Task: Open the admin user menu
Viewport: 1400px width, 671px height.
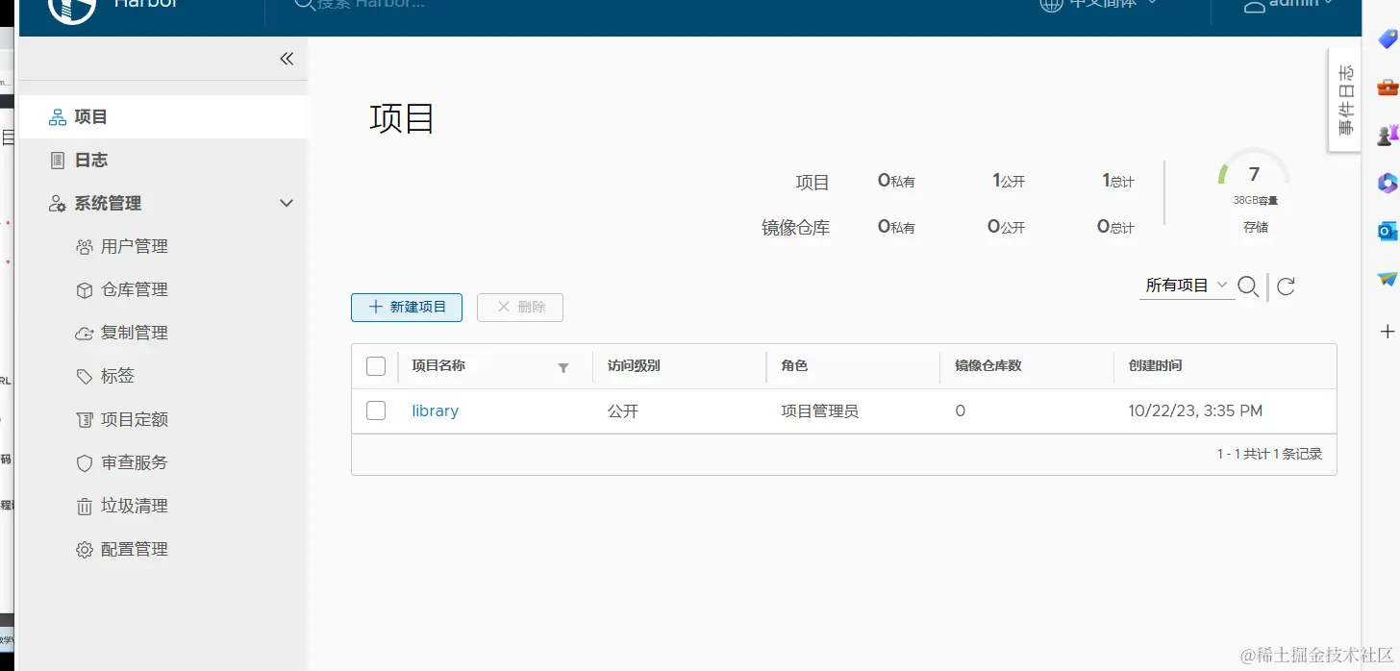Action: point(1288,4)
